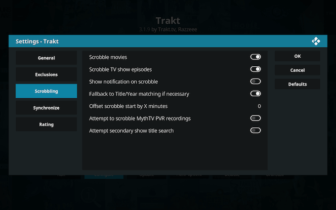336x210 pixels.
Task: Enable MythTV PVR recordings scrobble switch
Action: point(255,118)
